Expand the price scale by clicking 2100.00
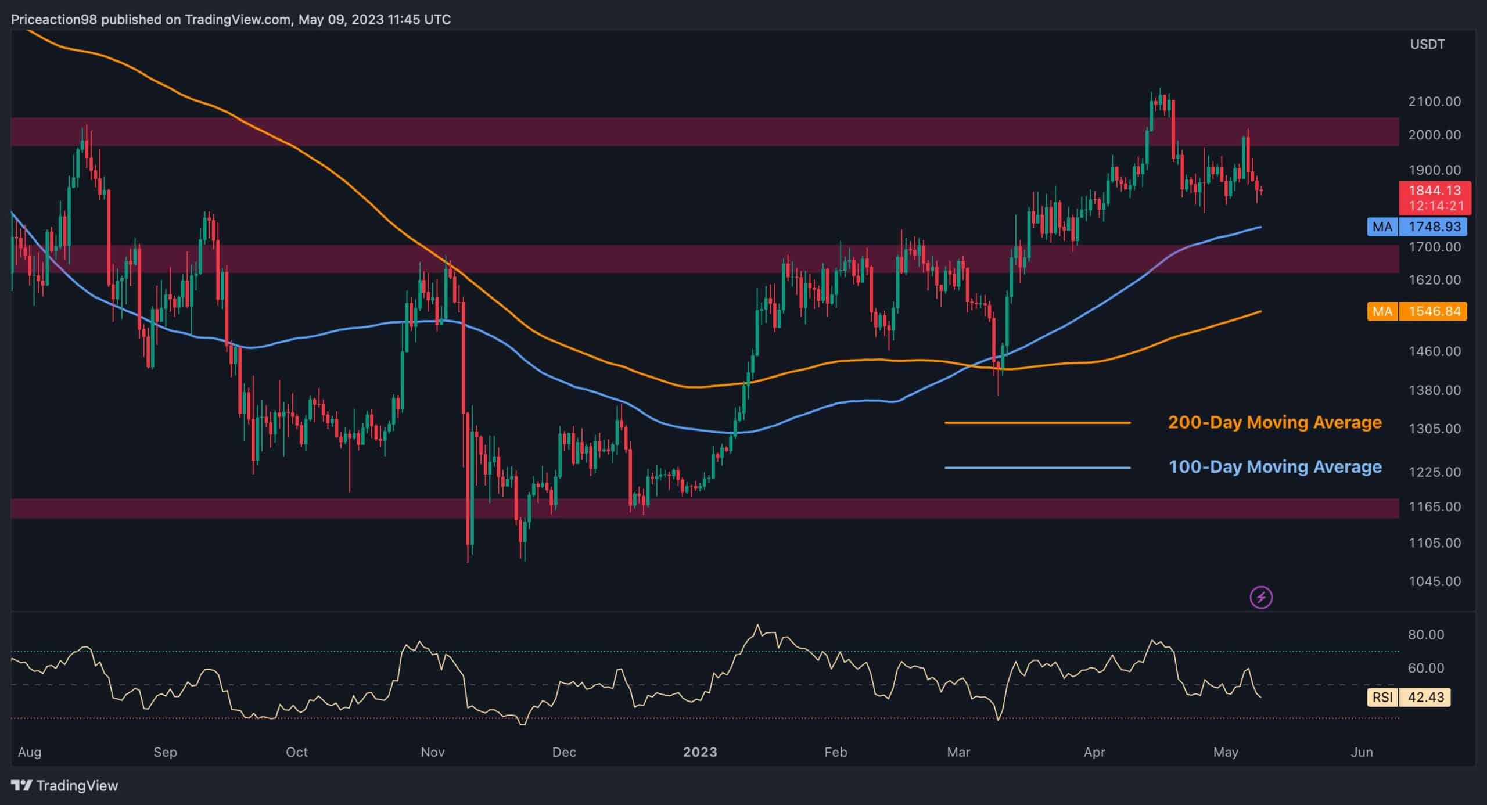 1434,101
